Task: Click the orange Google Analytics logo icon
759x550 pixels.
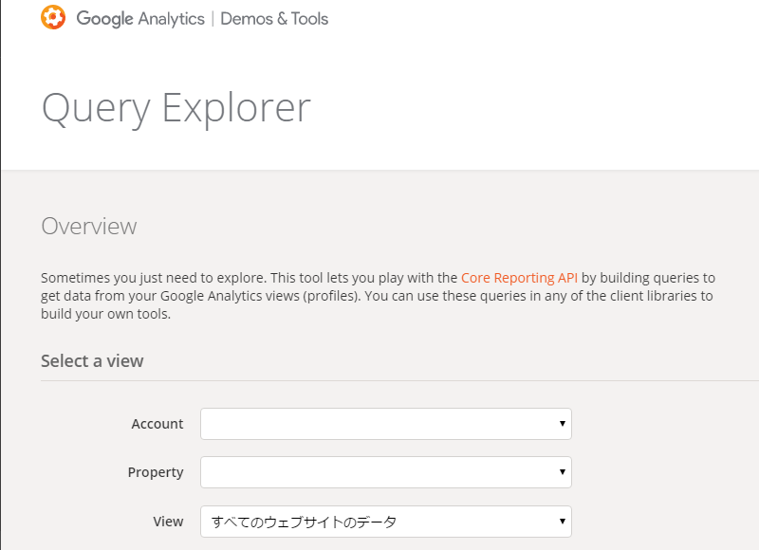Action: (x=54, y=18)
